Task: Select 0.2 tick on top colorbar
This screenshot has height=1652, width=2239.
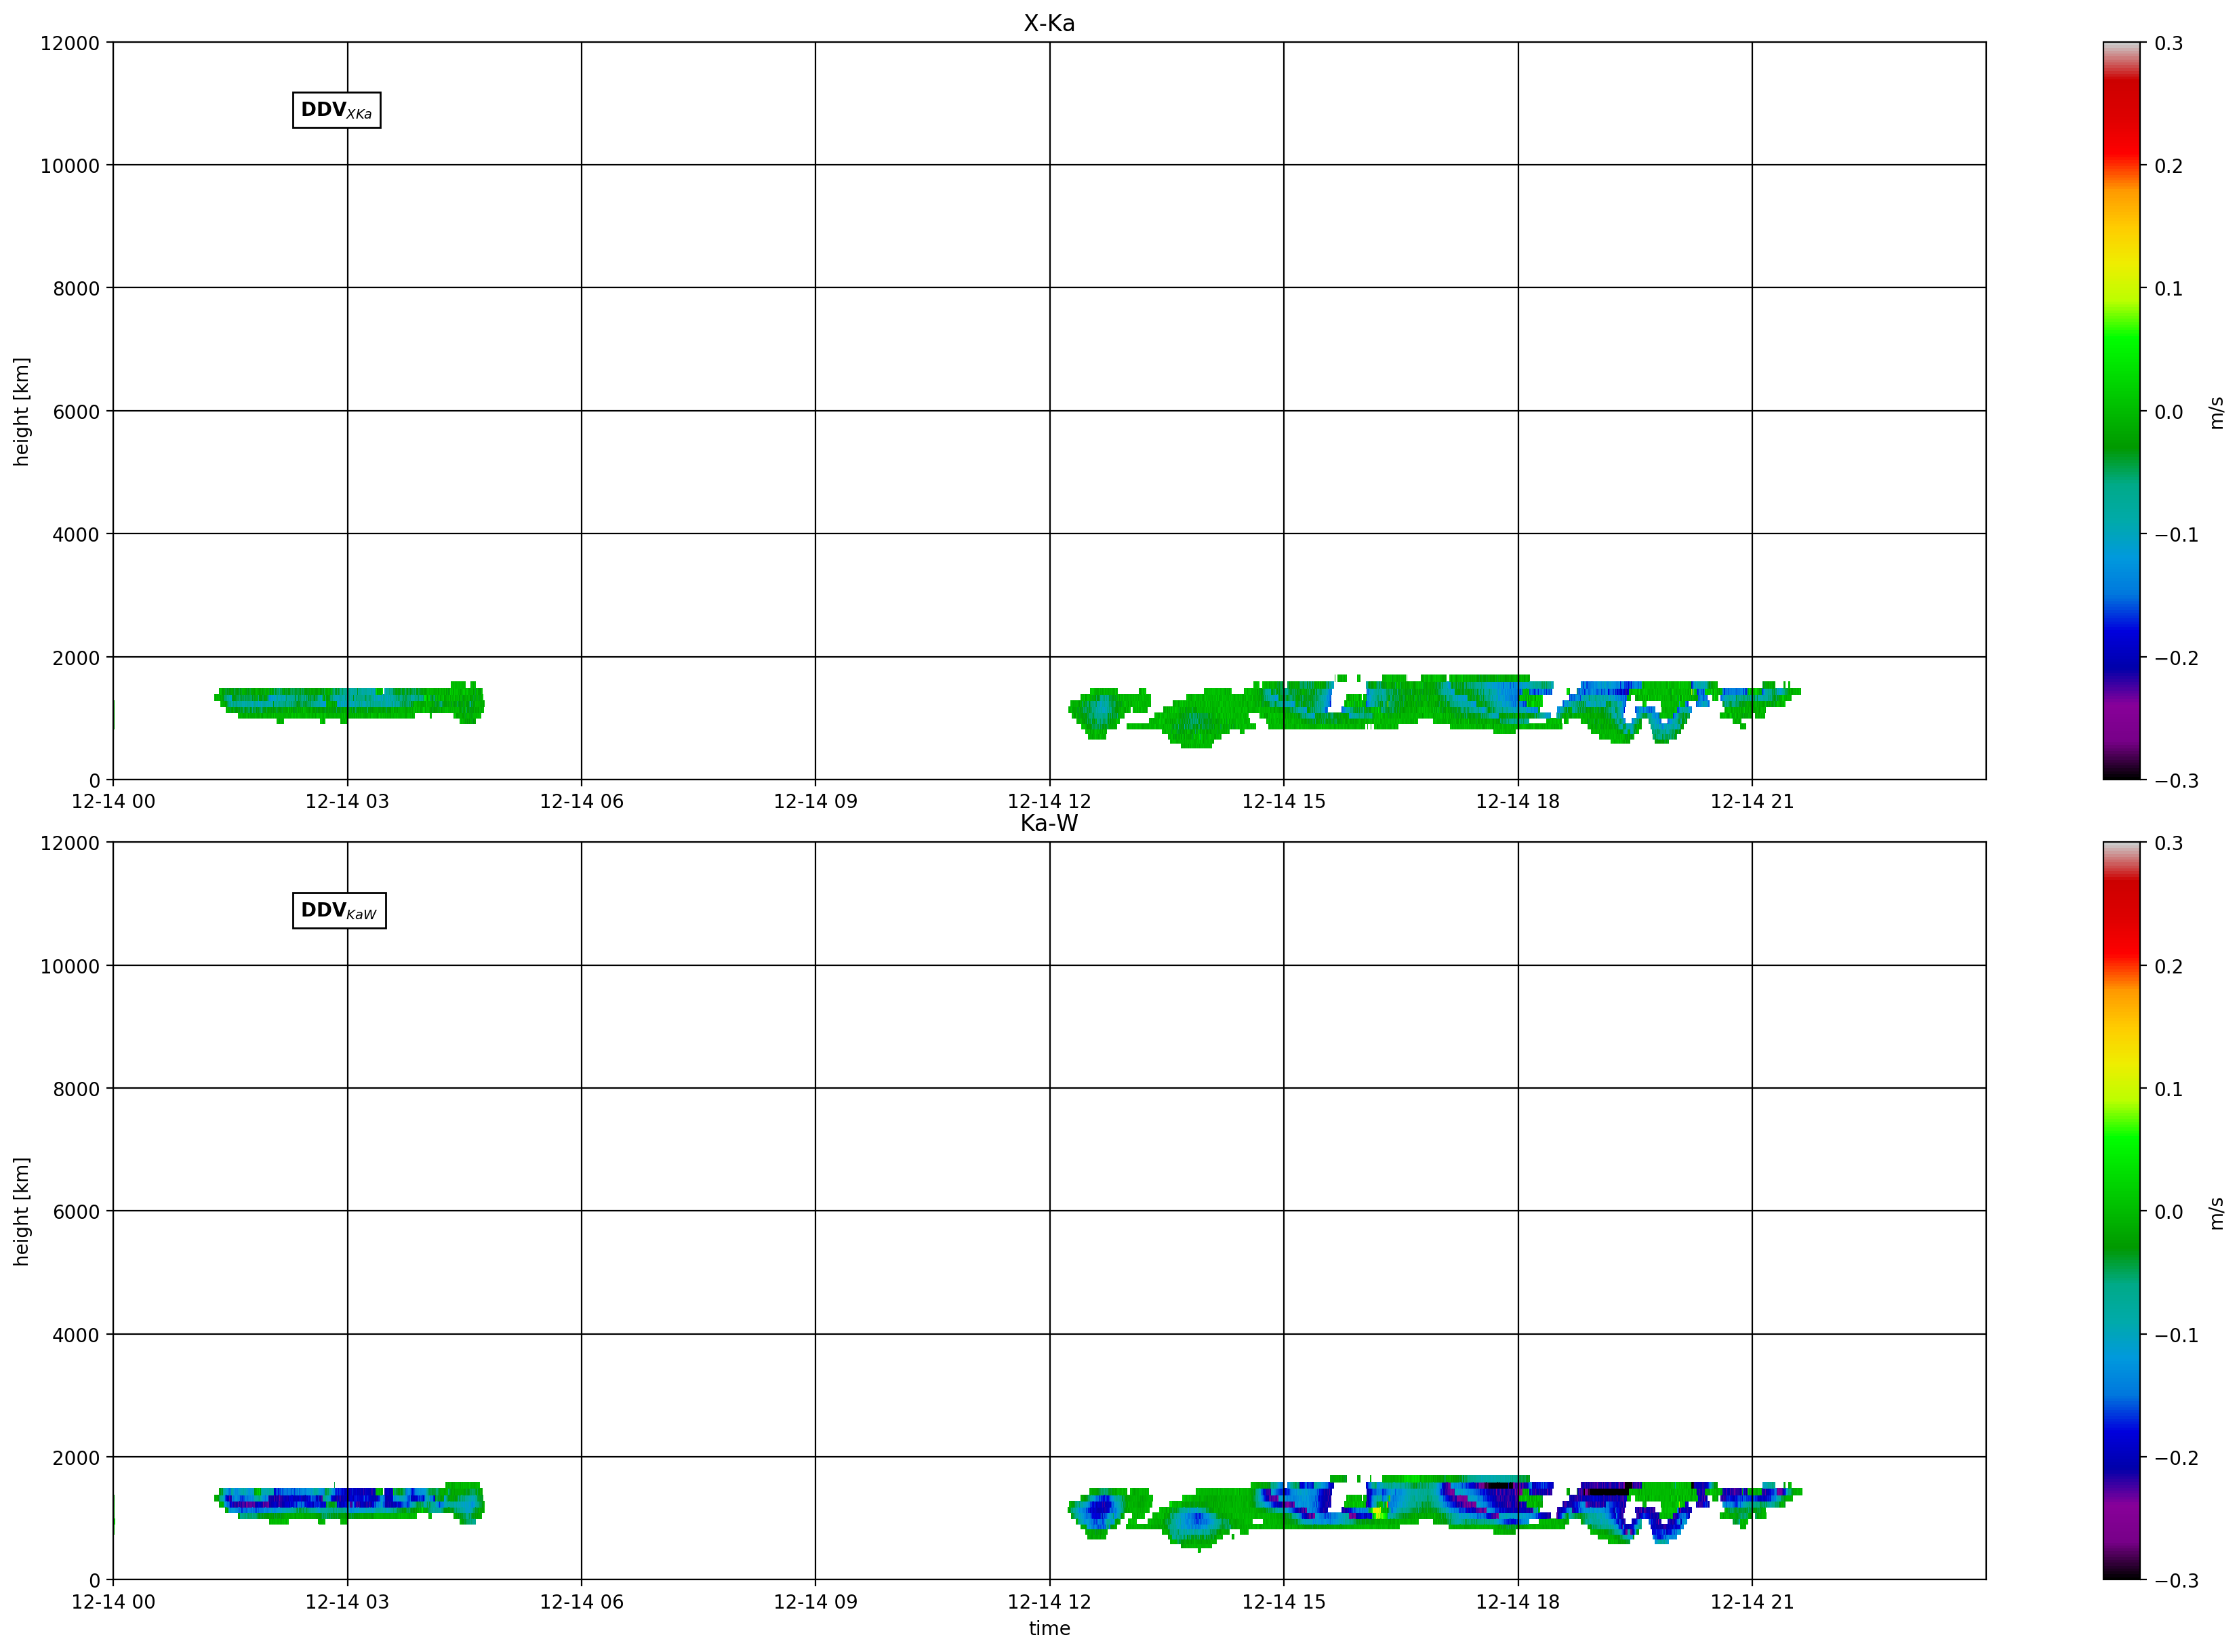Action: pos(2168,166)
